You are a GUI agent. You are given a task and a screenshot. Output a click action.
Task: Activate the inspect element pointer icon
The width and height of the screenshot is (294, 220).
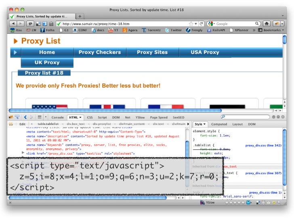[17, 117]
